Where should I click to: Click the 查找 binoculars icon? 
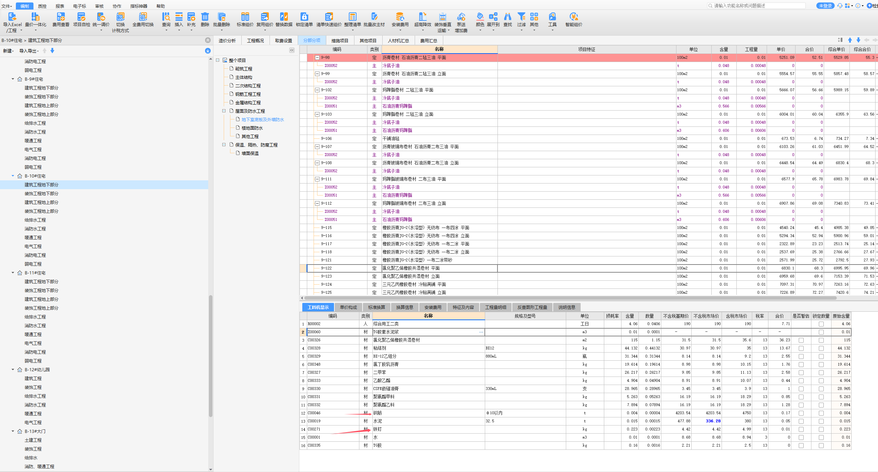[x=508, y=20]
